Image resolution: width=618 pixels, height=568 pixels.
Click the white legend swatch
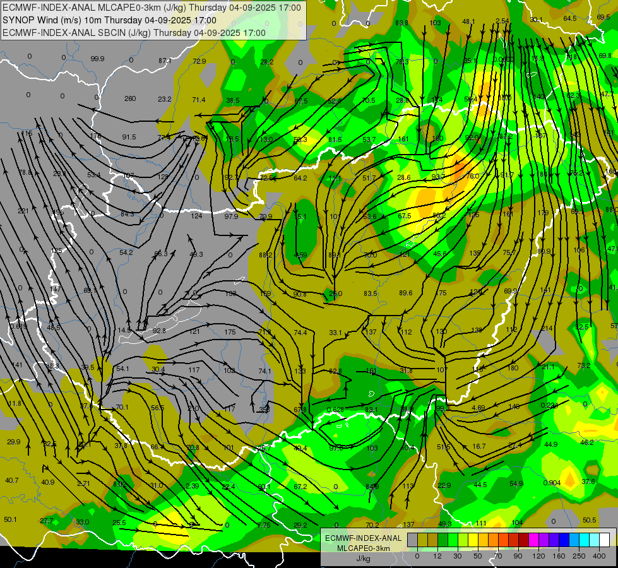(x=604, y=540)
